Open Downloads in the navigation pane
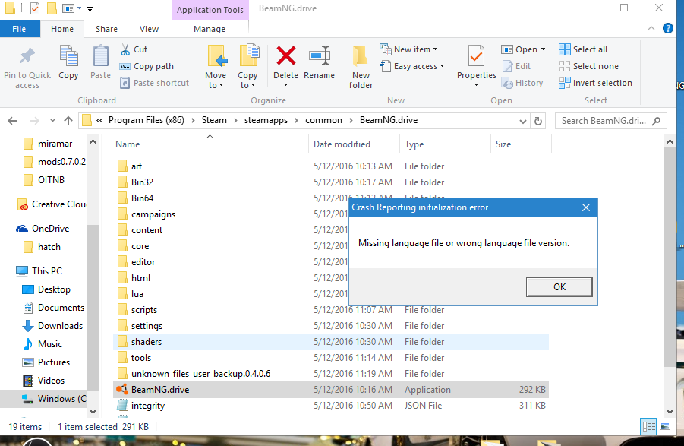This screenshot has height=446, width=684. (x=52, y=326)
